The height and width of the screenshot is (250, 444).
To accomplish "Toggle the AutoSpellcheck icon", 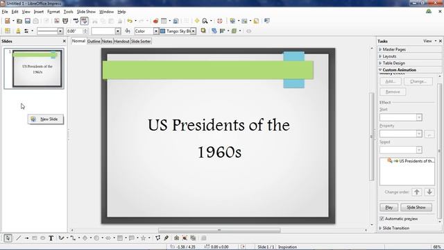I will tap(84, 21).
